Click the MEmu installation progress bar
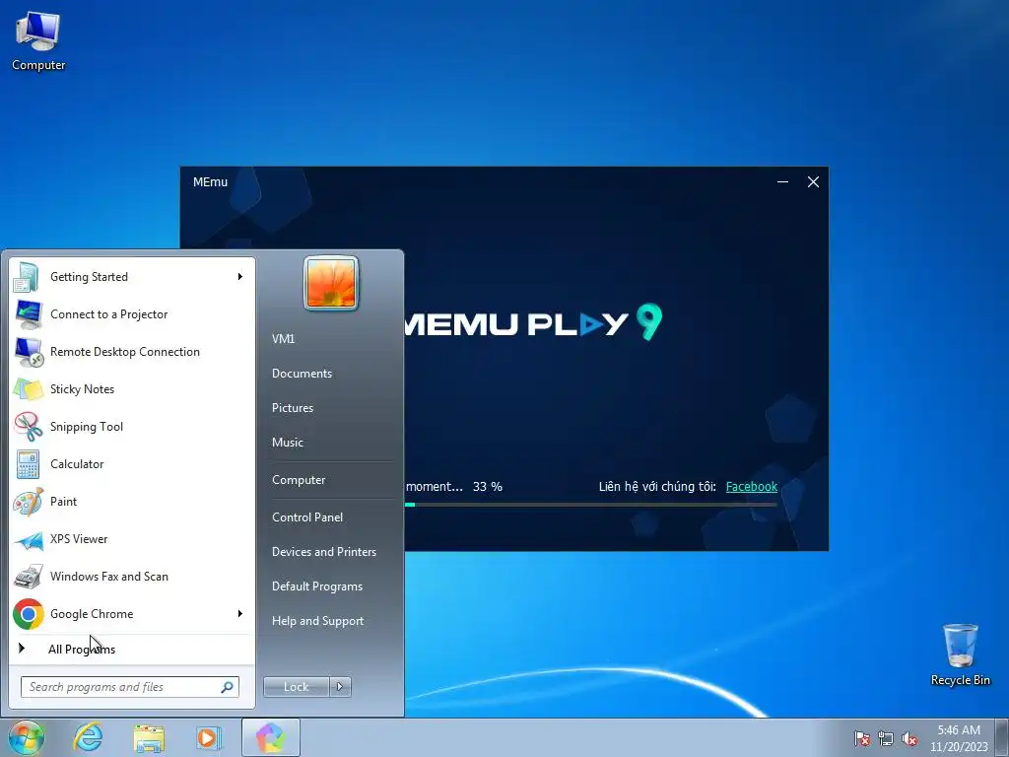This screenshot has width=1009, height=757. point(591,505)
